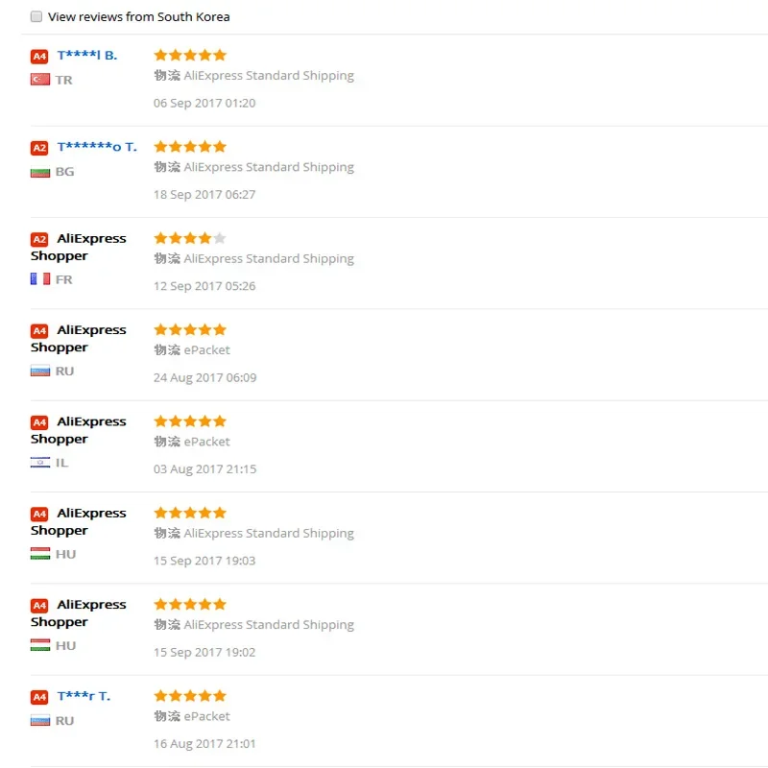This screenshot has height=768, width=768.
Task: Click the 06 Sep 2017 01:20 review date
Action: tap(204, 103)
